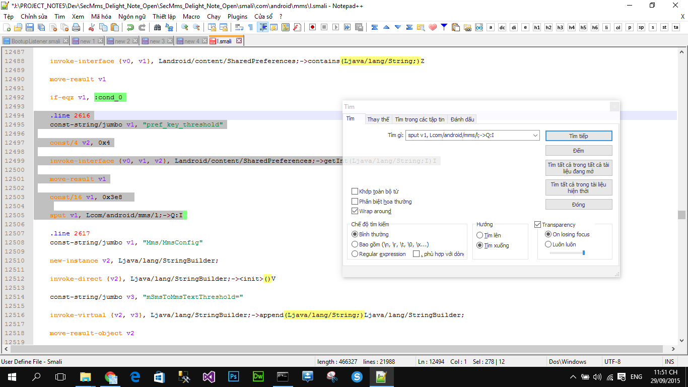The image size is (688, 387).
Task: Start macro recording with the red dot icon
Action: click(312, 27)
